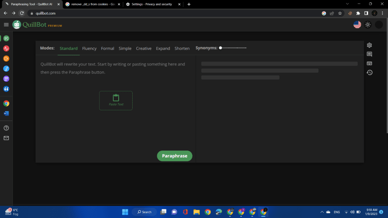Show hidden system tray icons
Image resolution: width=388 pixels, height=218 pixels.
pyautogui.click(x=322, y=212)
